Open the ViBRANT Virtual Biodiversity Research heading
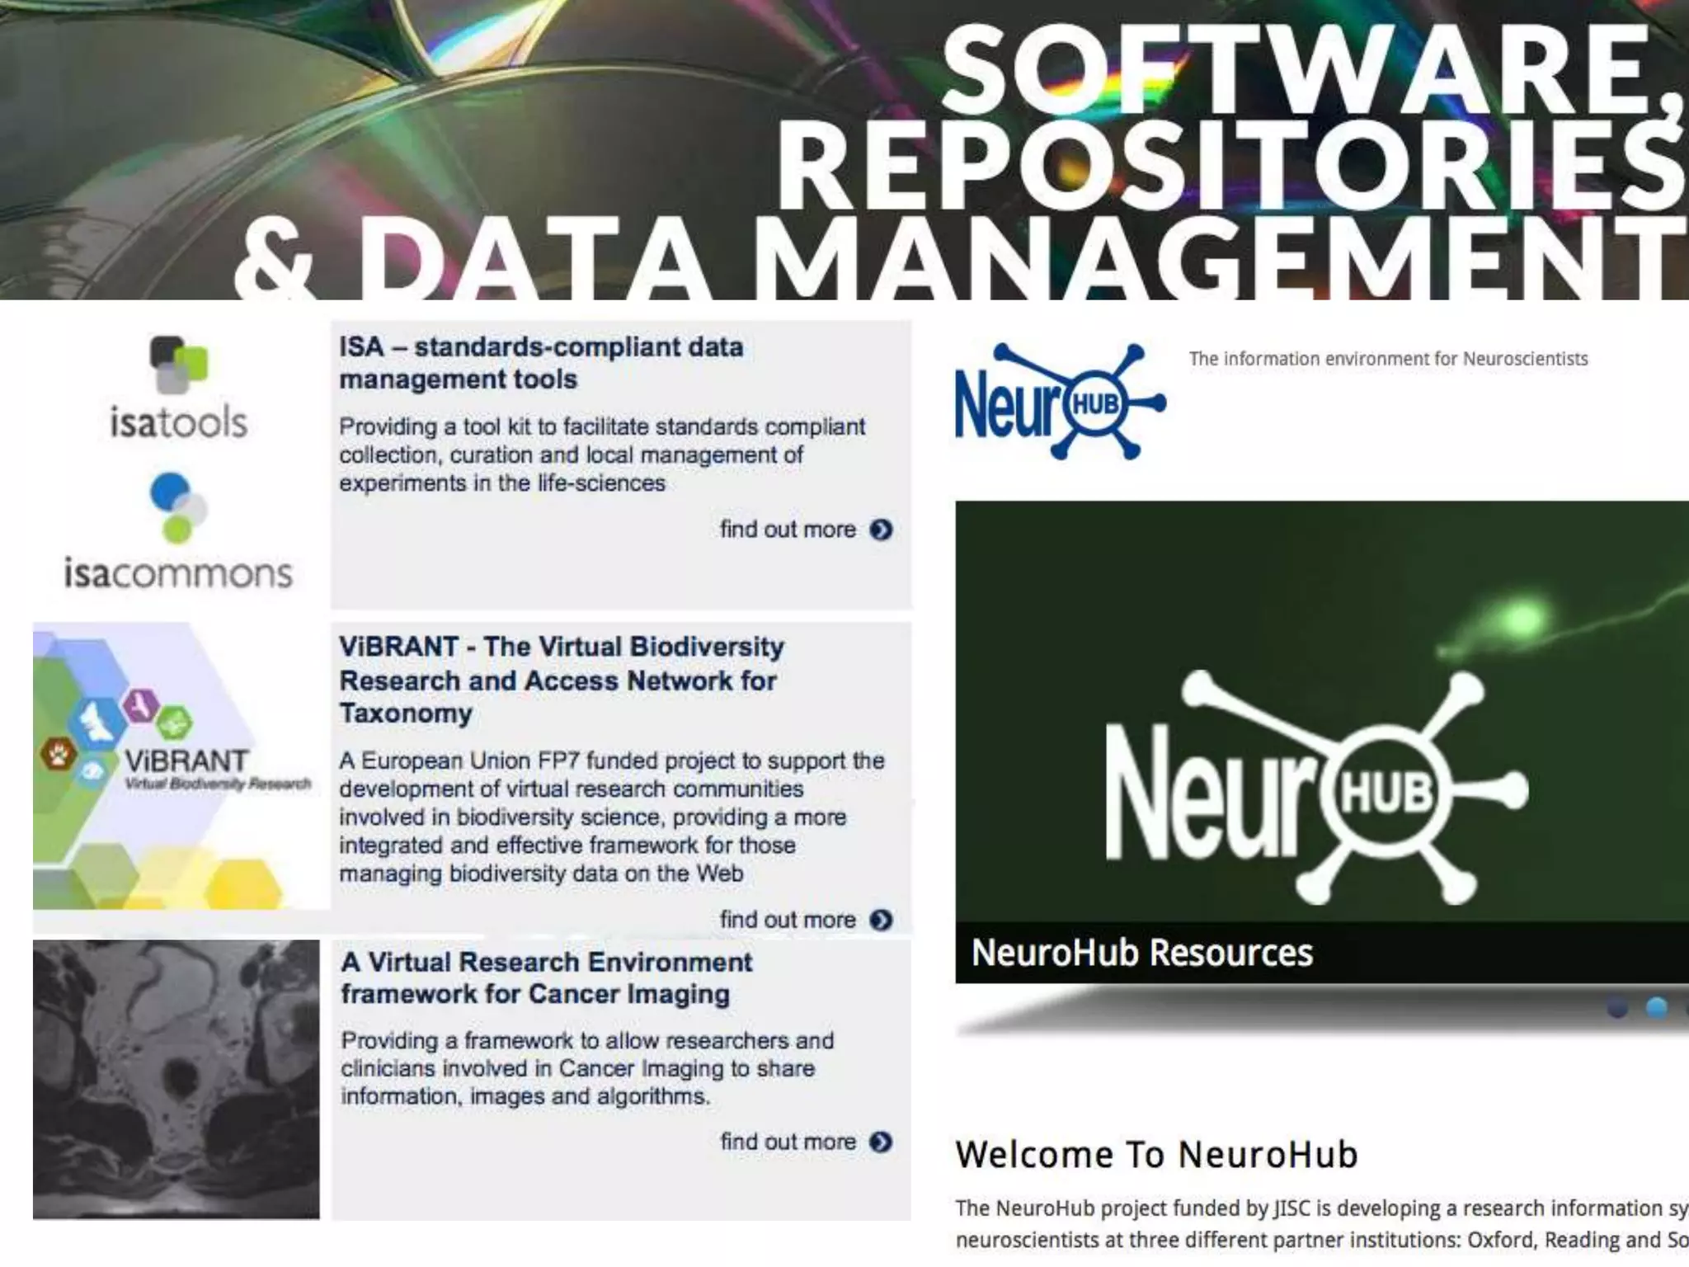 coord(561,680)
